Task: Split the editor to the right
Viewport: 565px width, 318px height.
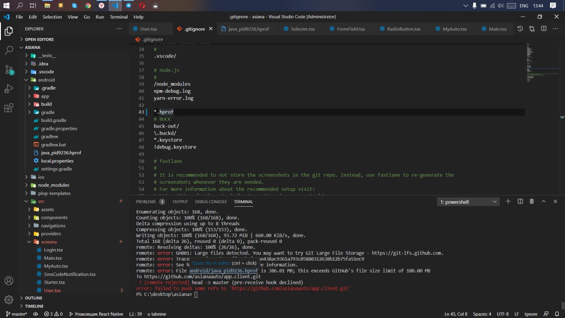Action: (544, 29)
